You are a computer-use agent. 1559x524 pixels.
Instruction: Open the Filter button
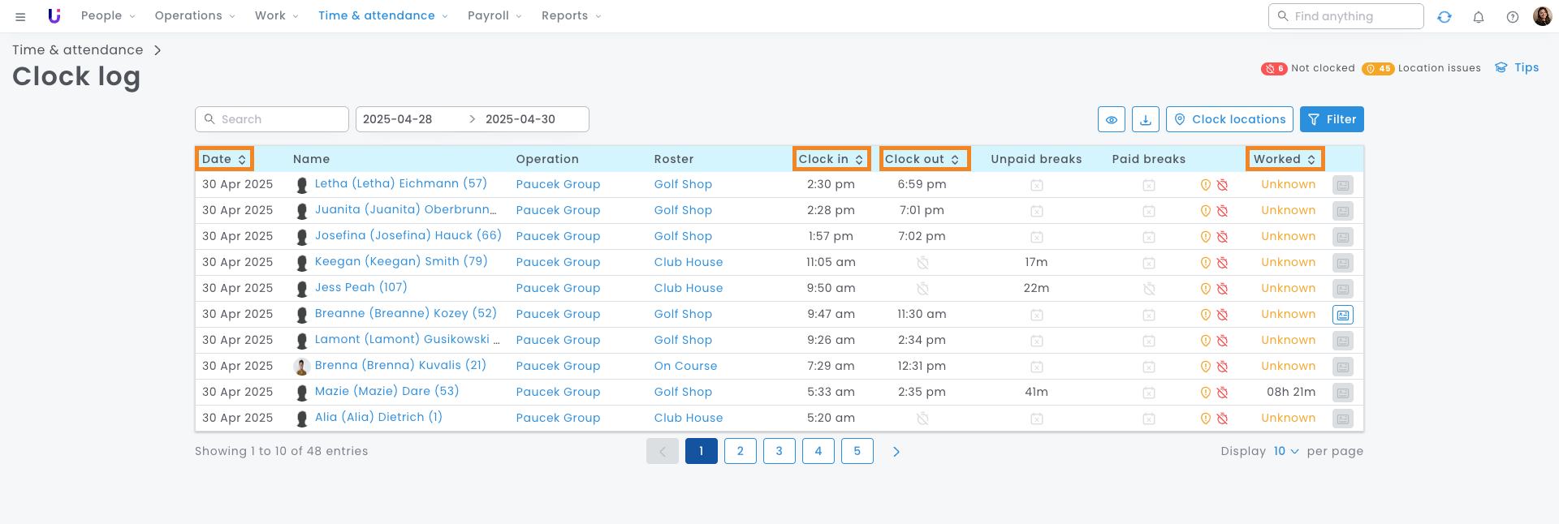coord(1332,119)
